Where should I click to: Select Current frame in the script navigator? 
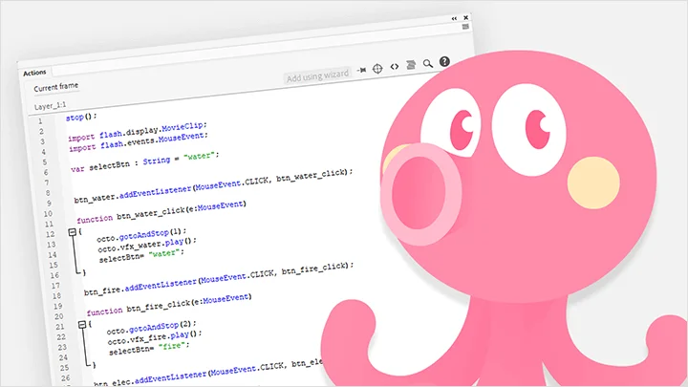[x=56, y=87]
